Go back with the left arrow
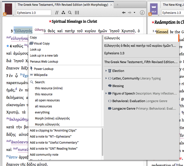184x166 pixels. click(x=124, y=13)
